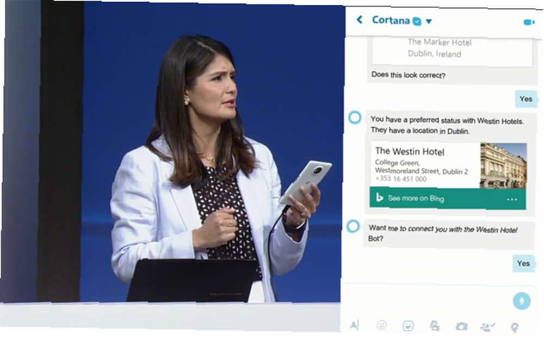The image size is (544, 337).
Task: Attach a picture with the photos icon
Action: click(x=434, y=326)
